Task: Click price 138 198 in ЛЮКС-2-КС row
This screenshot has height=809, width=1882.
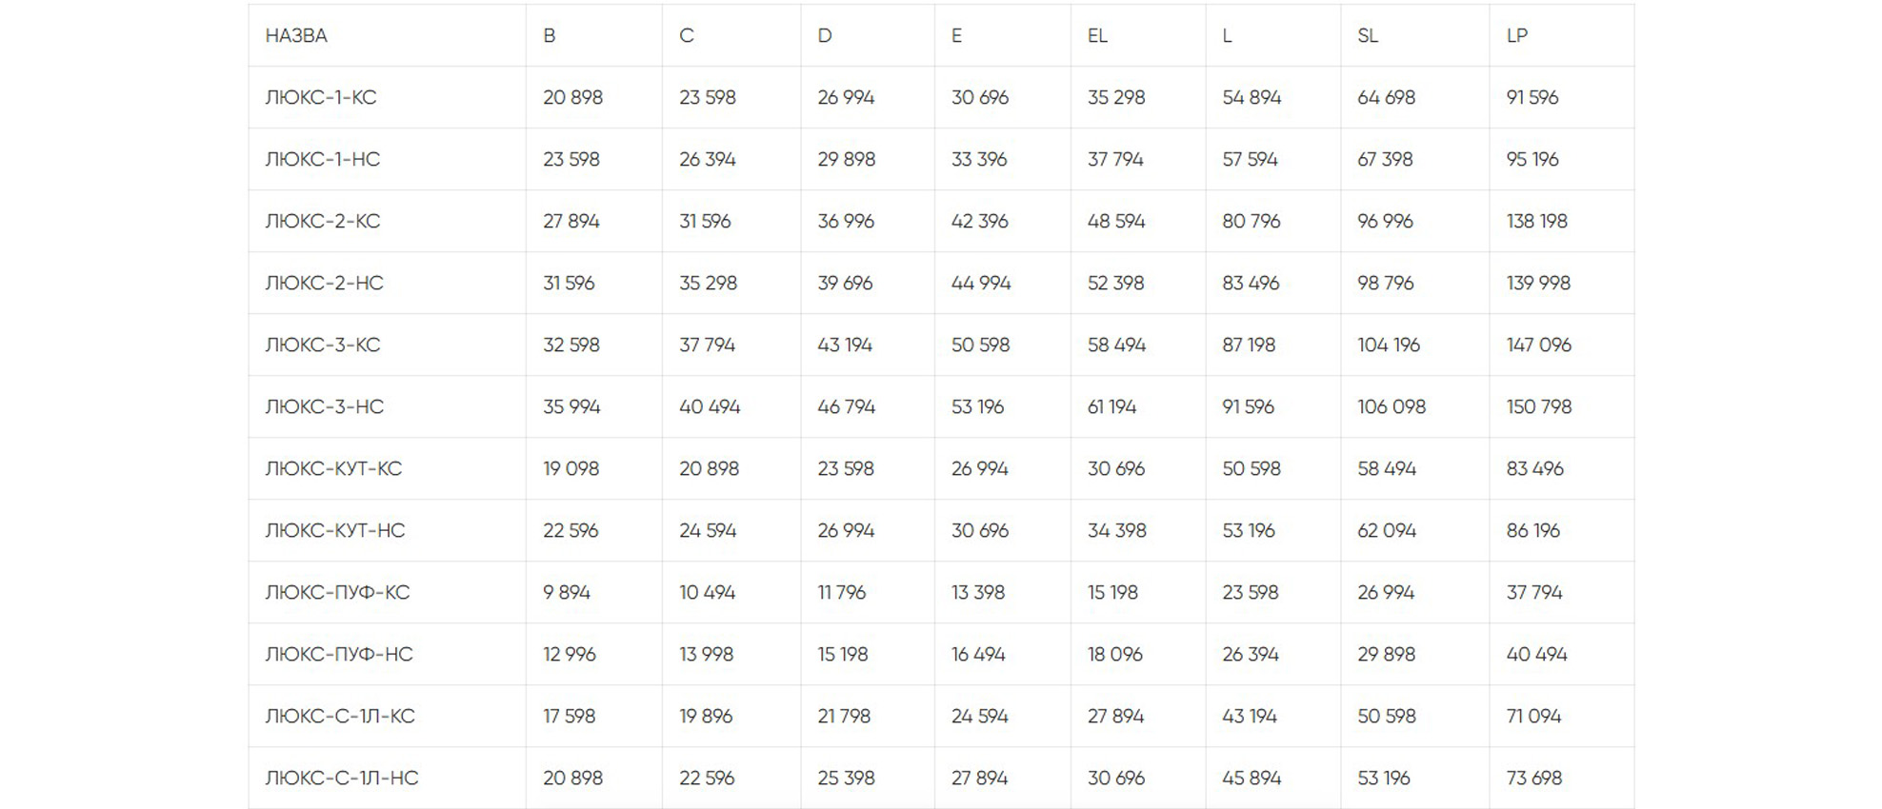Action: [x=1537, y=221]
